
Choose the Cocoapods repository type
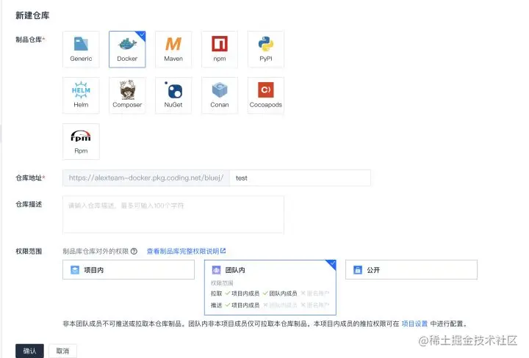[266, 95]
